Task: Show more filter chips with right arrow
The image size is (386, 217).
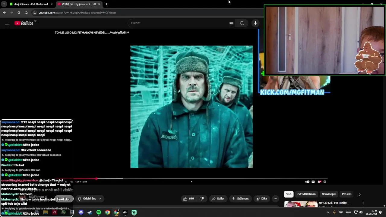Action: pos(359,195)
